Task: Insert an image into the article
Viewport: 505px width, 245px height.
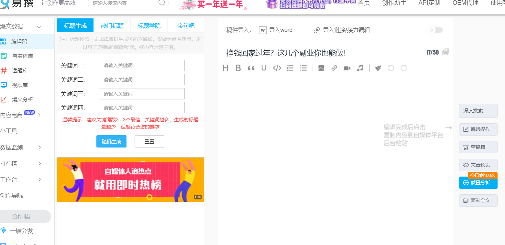Action: [x=321, y=68]
